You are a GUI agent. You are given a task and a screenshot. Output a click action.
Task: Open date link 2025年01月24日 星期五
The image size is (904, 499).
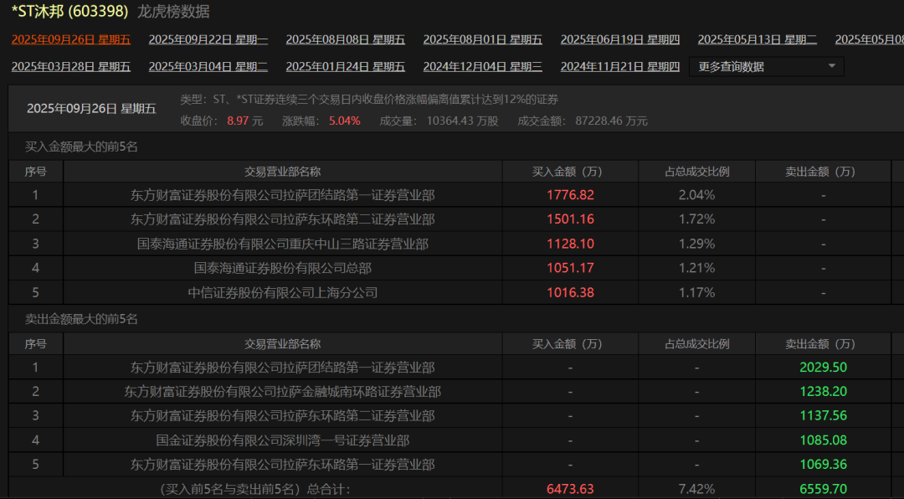pos(346,67)
